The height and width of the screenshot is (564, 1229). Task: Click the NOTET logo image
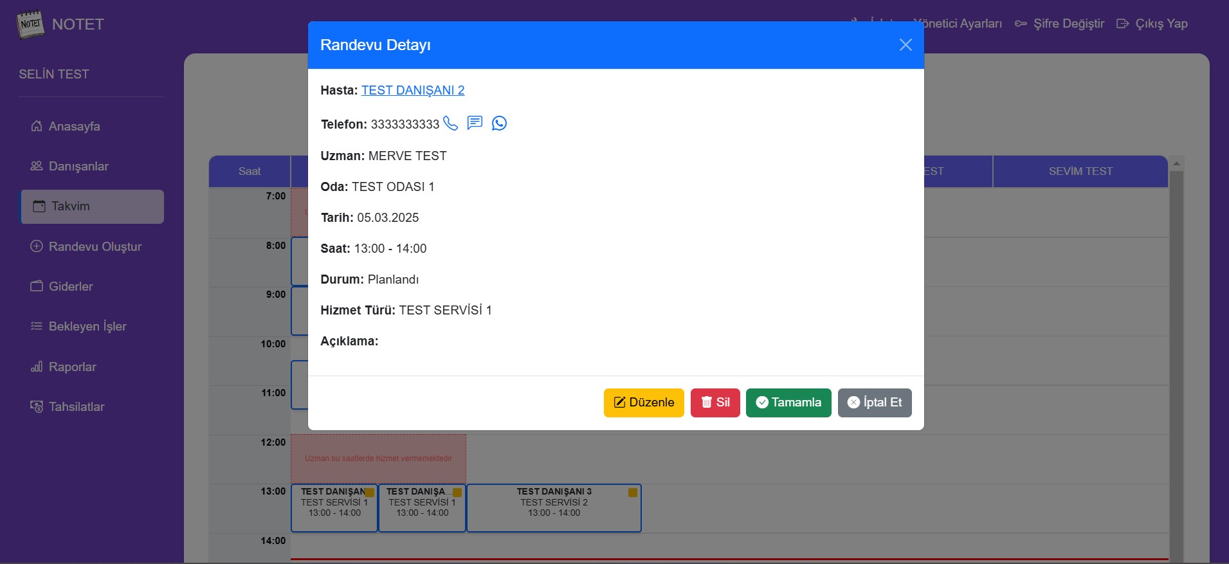[x=30, y=24]
